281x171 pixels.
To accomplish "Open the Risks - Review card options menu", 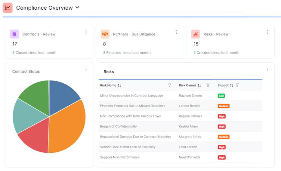I will coord(267,32).
